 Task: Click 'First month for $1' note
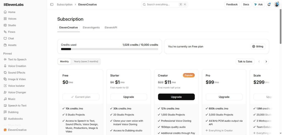pyautogui.click(x=119, y=88)
